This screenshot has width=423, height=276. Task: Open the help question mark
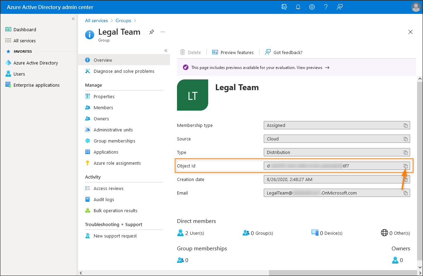click(x=326, y=7)
